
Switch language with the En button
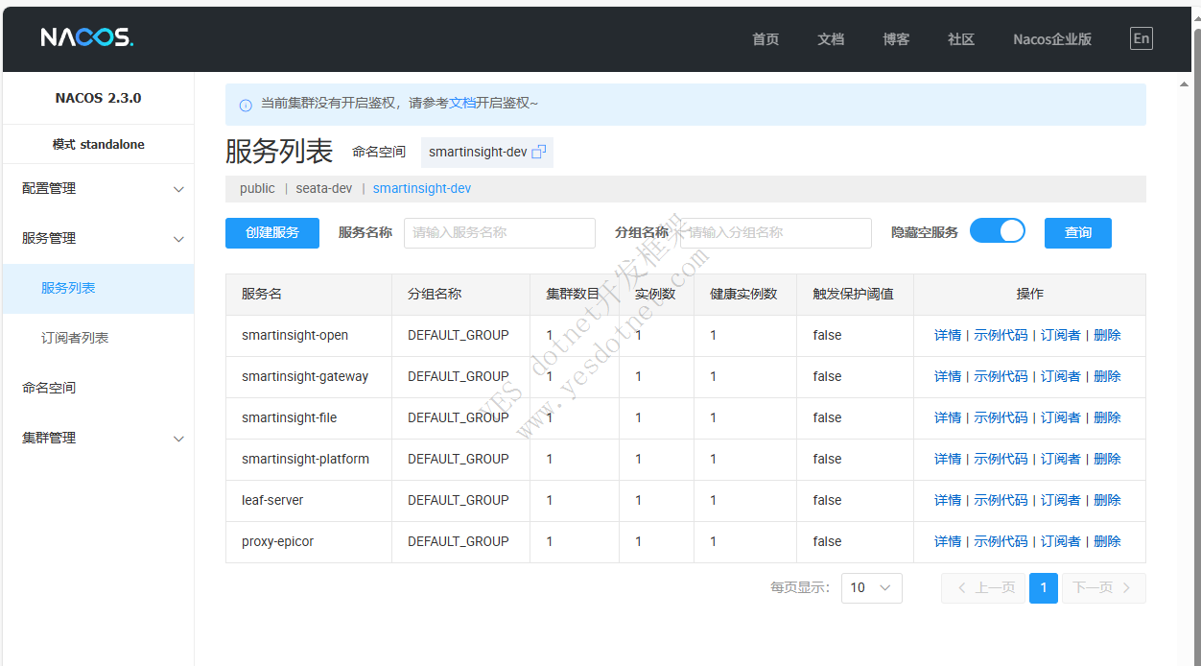(1141, 38)
